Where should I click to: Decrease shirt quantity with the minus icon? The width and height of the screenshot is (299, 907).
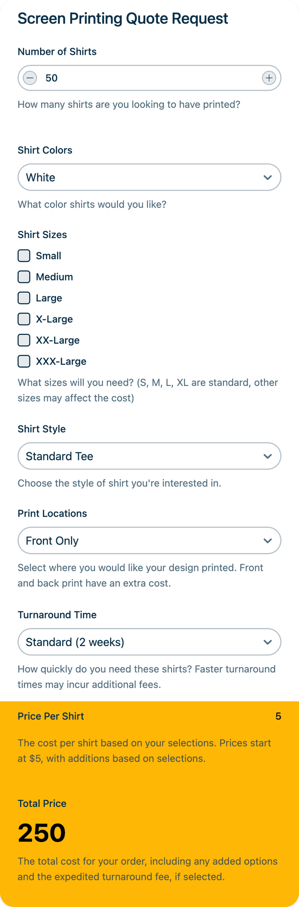coord(30,78)
